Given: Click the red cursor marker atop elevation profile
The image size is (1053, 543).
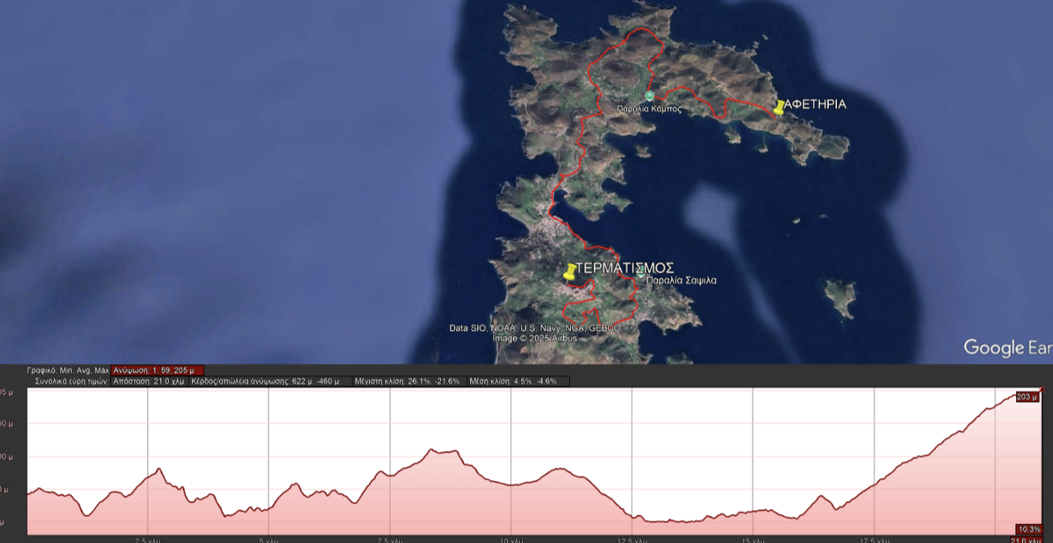Looking at the screenshot, I should click(1042, 389).
